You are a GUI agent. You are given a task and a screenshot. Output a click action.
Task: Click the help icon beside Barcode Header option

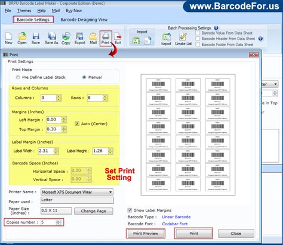[x=260, y=39]
